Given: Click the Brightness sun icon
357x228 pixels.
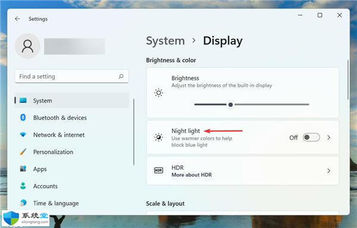Looking at the screenshot, I should (x=158, y=93).
